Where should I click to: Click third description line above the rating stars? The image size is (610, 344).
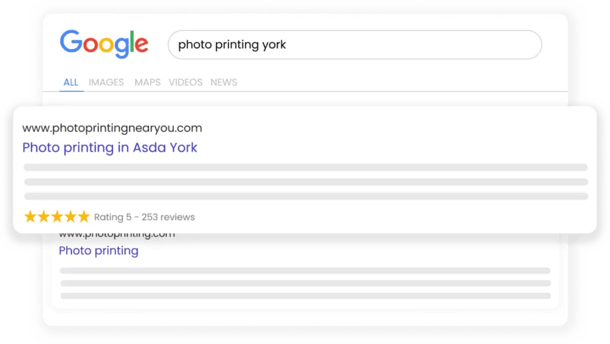pyautogui.click(x=305, y=196)
